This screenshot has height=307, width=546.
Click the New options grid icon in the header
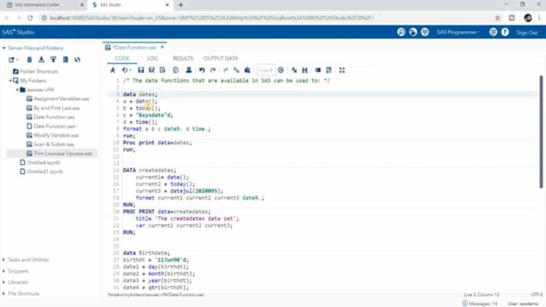pos(425,32)
